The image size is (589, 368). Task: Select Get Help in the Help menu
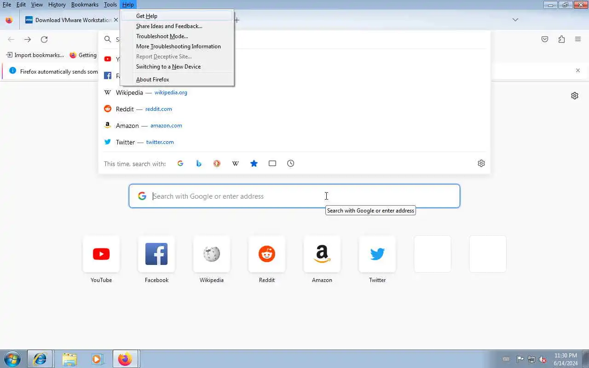[177, 16]
